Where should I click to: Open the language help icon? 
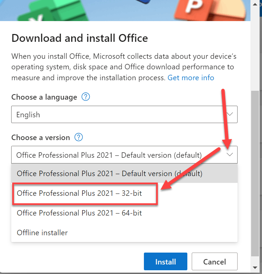tap(86, 97)
